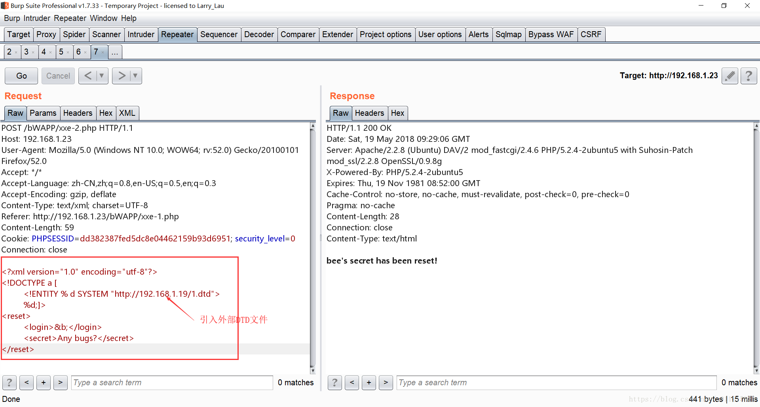Switch to the Proxy tab
The width and height of the screenshot is (760, 407).
click(46, 34)
